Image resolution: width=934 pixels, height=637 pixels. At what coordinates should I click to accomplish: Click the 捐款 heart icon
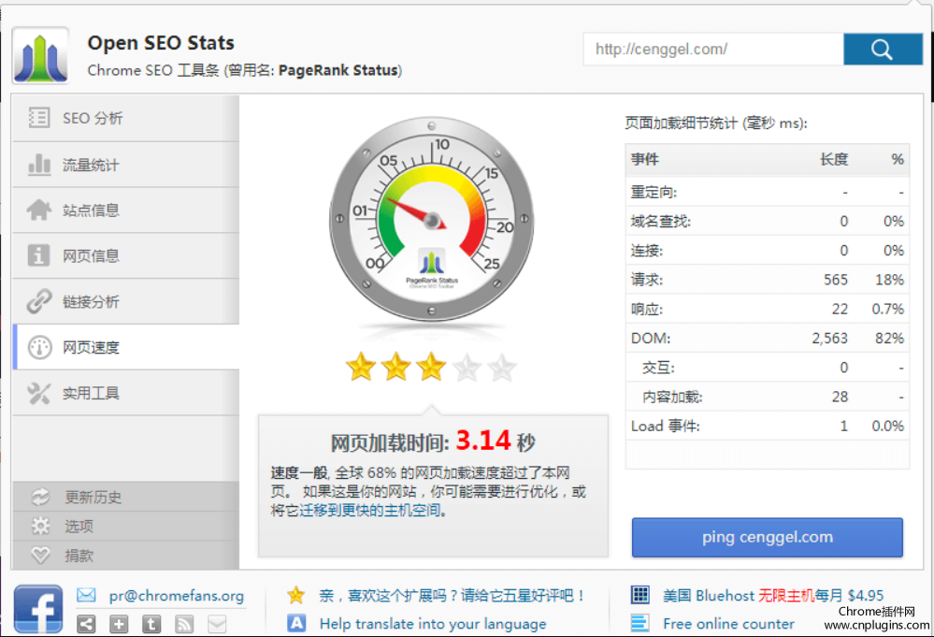click(40, 556)
